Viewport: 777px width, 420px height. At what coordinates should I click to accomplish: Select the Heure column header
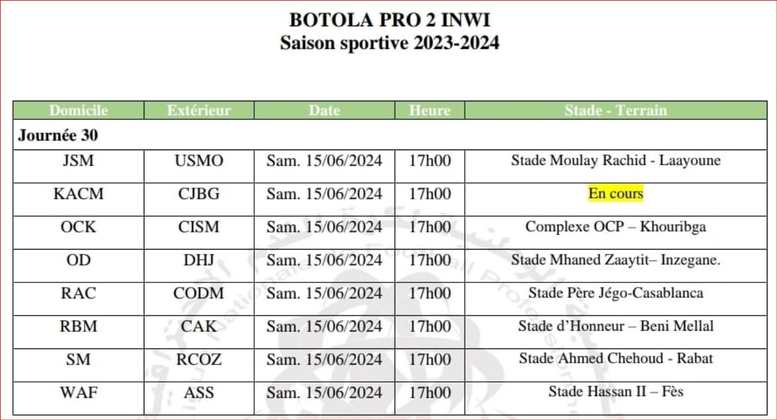point(430,110)
